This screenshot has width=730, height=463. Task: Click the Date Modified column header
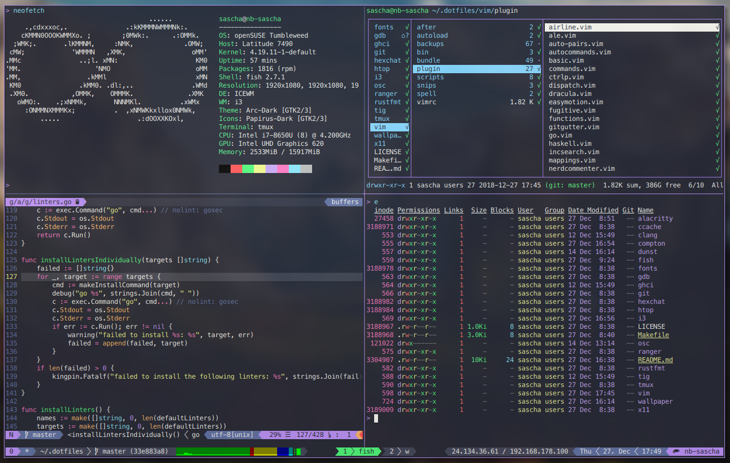pyautogui.click(x=593, y=210)
